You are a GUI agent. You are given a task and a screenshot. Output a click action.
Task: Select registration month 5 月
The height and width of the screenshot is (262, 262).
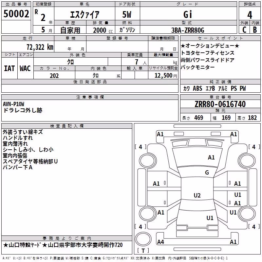coord(47,30)
